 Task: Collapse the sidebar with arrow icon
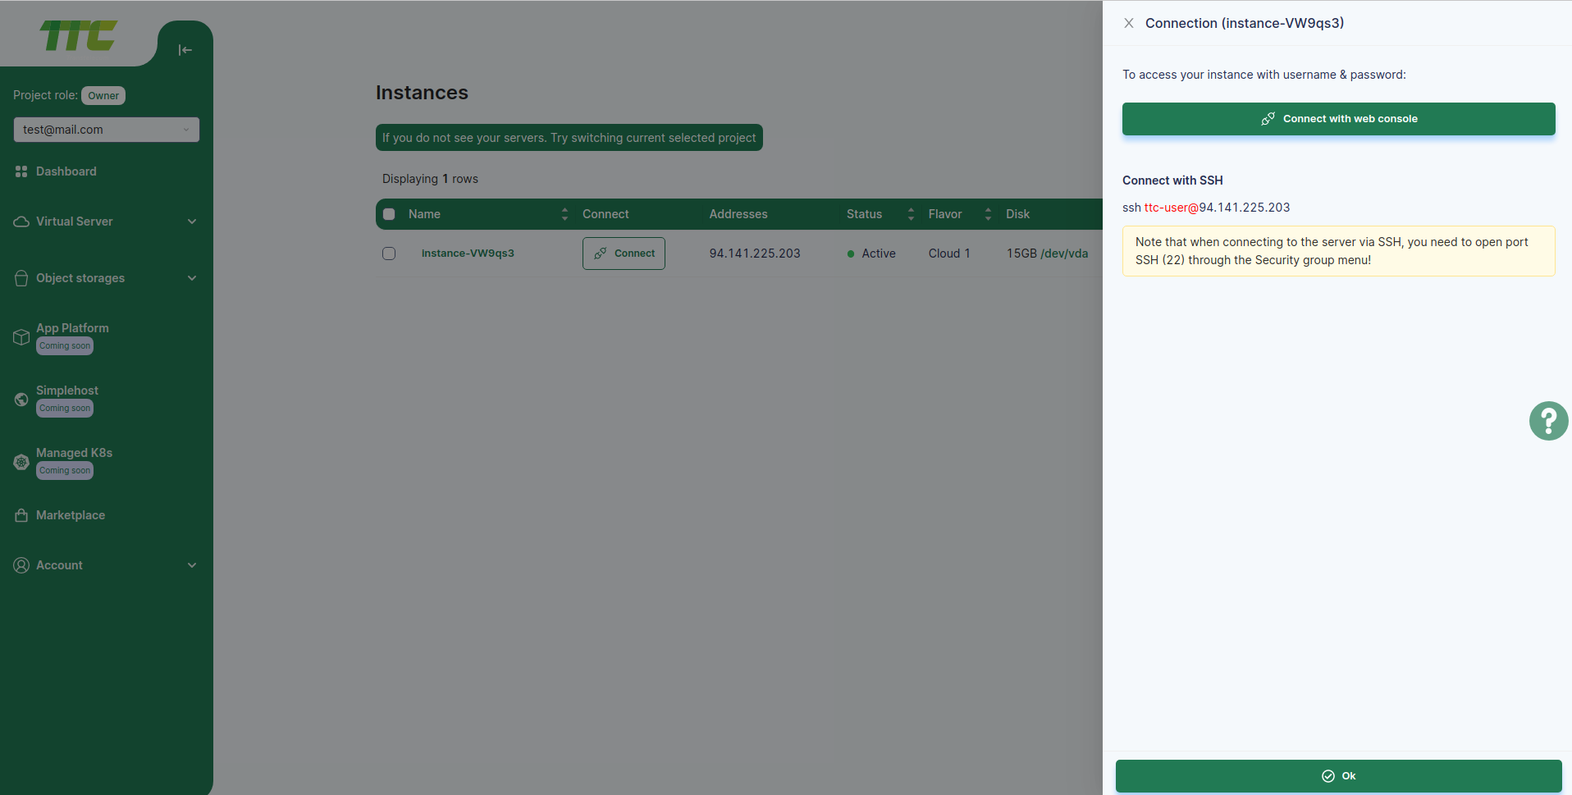click(x=185, y=50)
